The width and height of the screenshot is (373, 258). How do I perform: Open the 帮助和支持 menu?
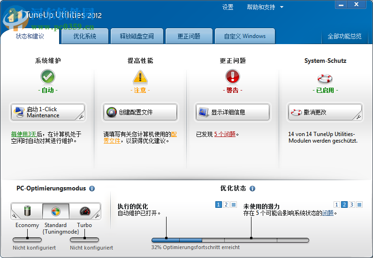point(261,7)
